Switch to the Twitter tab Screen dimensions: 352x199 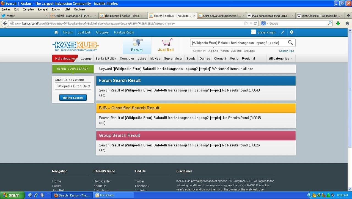point(24,16)
